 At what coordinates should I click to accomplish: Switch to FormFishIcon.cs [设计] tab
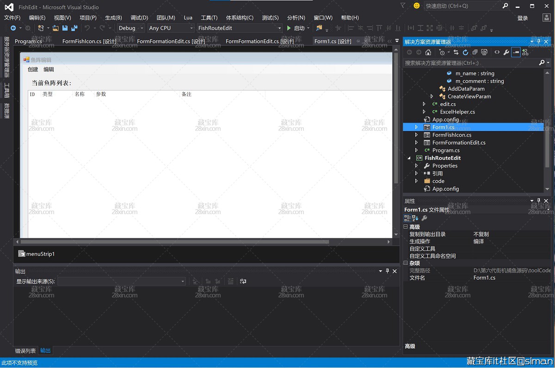tap(89, 41)
